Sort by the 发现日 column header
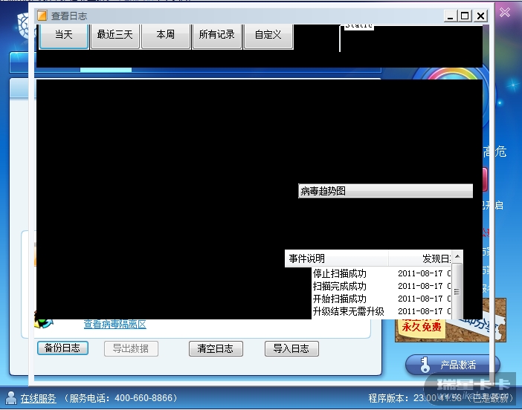This screenshot has width=522, height=410. (x=420, y=258)
